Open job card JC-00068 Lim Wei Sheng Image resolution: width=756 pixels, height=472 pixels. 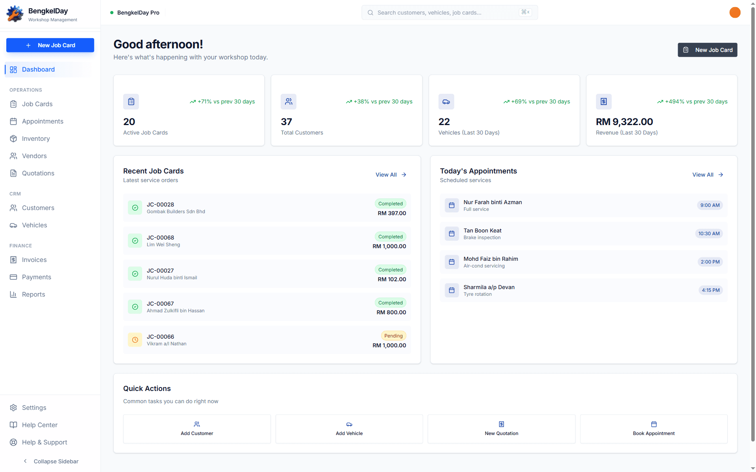[267, 241]
